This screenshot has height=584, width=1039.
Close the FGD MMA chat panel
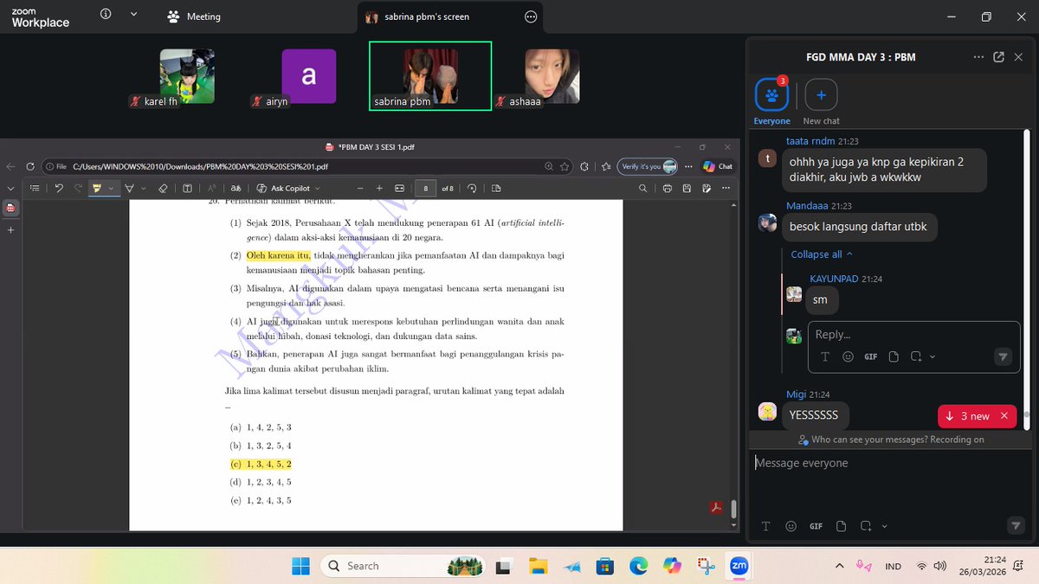(x=1019, y=57)
